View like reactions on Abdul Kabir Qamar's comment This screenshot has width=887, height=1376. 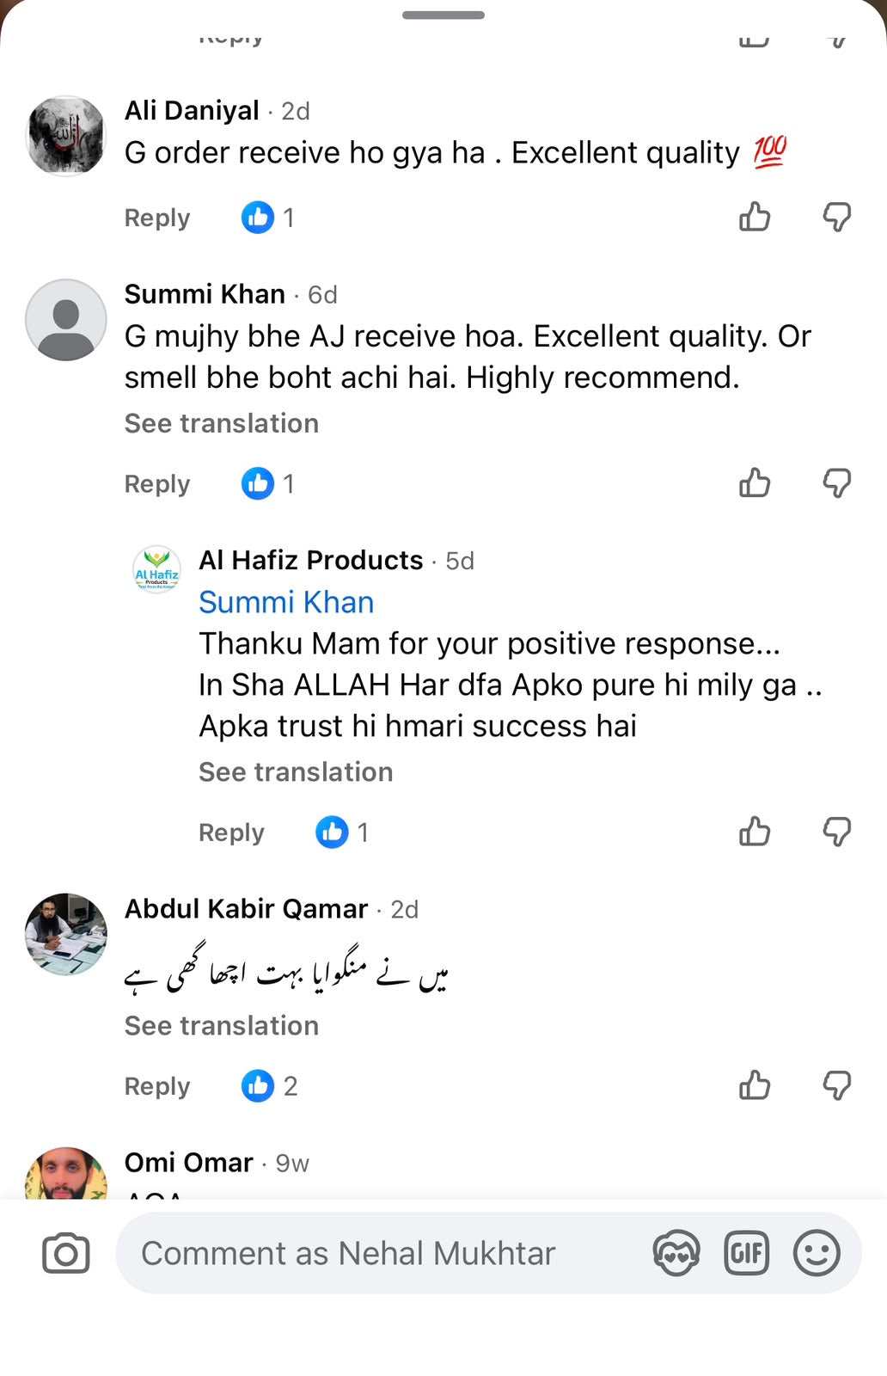[x=269, y=1086]
